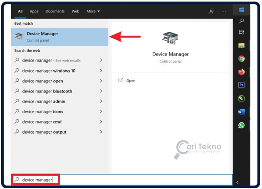Launch Firefox from the taskbar

click(242, 72)
